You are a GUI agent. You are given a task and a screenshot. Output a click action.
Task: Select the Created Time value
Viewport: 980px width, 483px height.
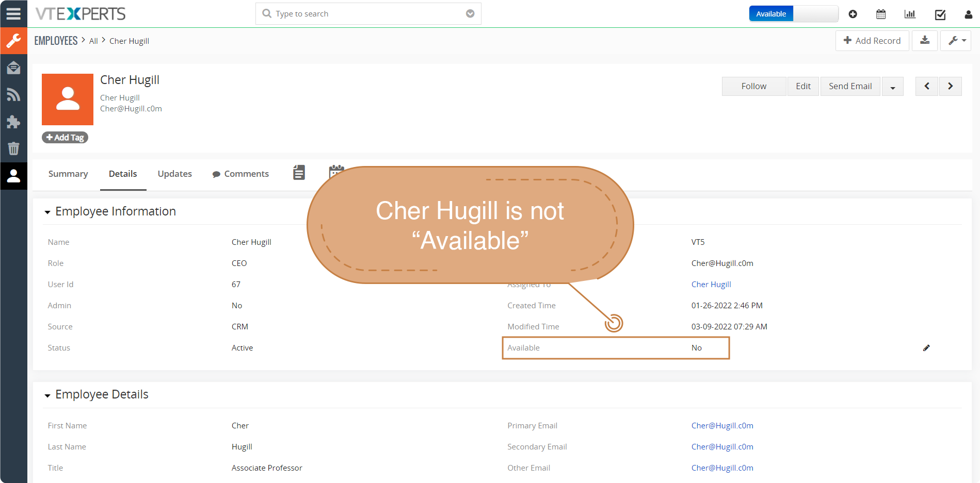[x=727, y=306]
